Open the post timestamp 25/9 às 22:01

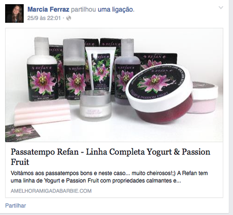[44, 18]
